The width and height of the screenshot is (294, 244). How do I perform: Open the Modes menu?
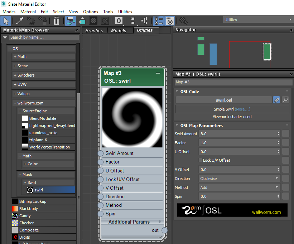coord(9,11)
